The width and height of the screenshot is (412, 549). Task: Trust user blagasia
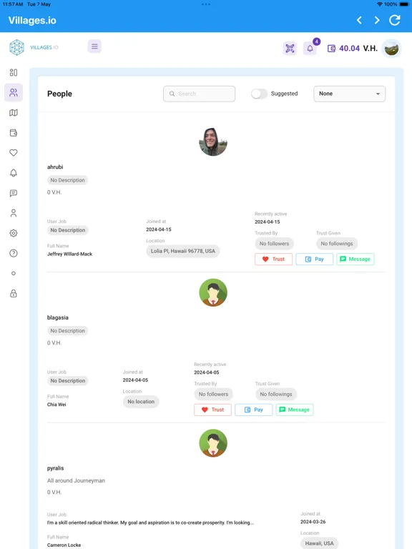[212, 410]
